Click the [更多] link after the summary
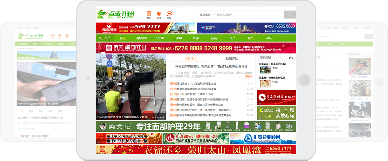The image size is (388, 161). pos(249,76)
